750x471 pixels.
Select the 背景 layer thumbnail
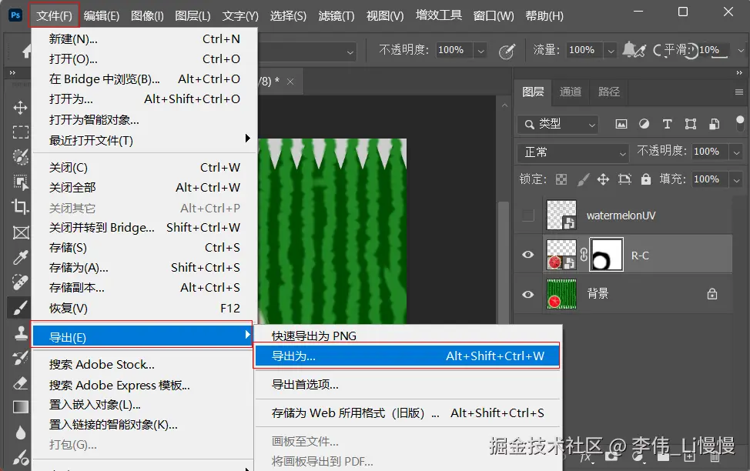(561, 294)
